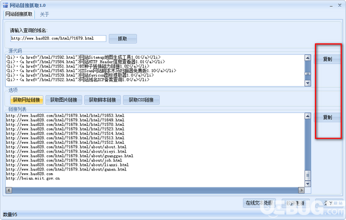Select the http://beian.miit.gov.cn link row

pos(33,178)
